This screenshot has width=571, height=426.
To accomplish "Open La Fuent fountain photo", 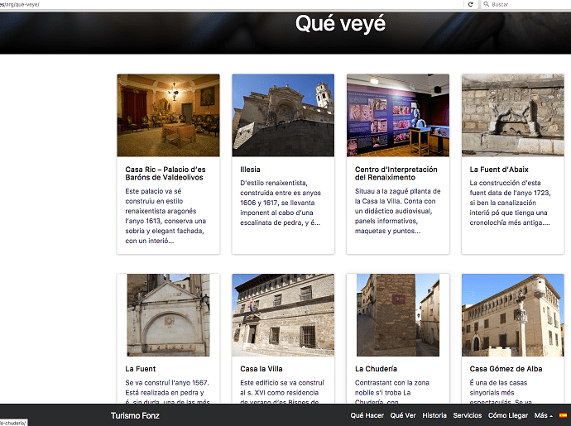I will (168, 315).
